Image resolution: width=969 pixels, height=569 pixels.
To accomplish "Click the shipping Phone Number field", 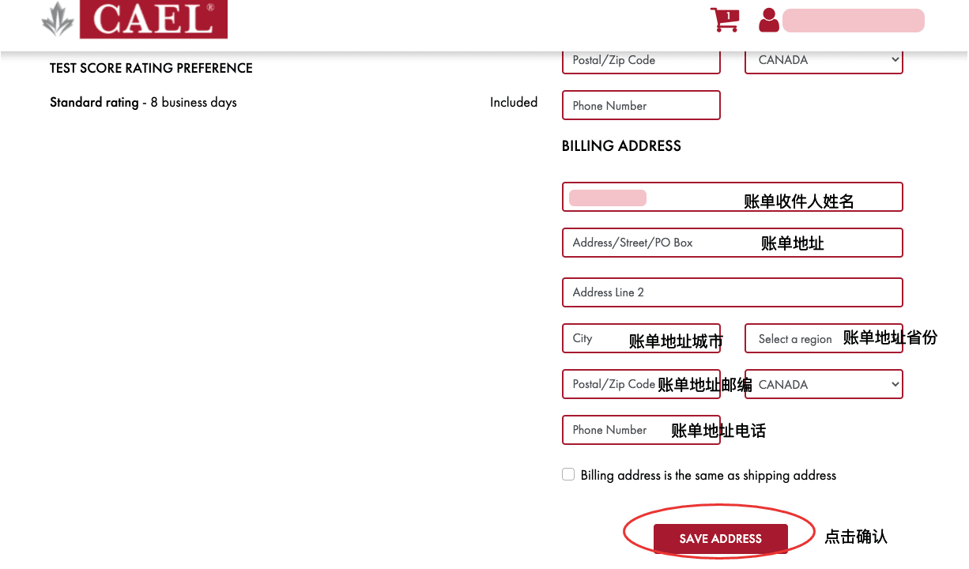I will click(641, 105).
